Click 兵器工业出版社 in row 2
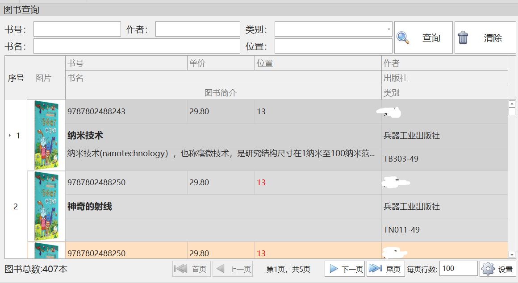Viewport: 518px width, 283px height. click(412, 207)
